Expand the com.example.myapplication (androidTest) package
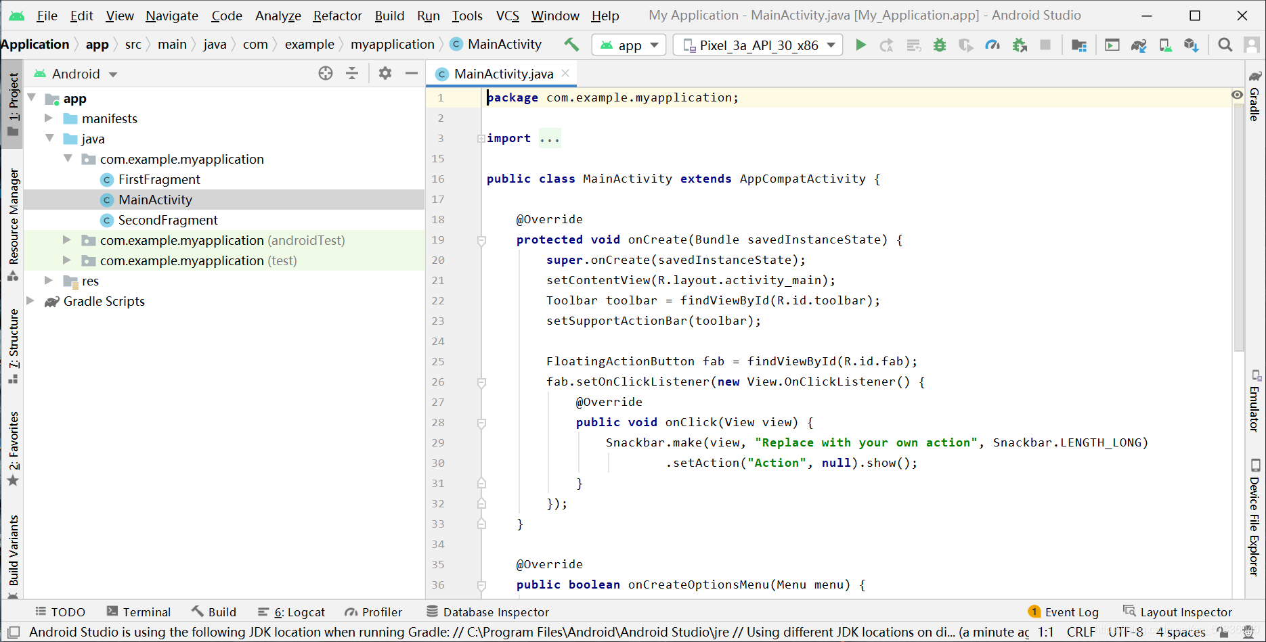This screenshot has width=1266, height=642. coord(66,239)
